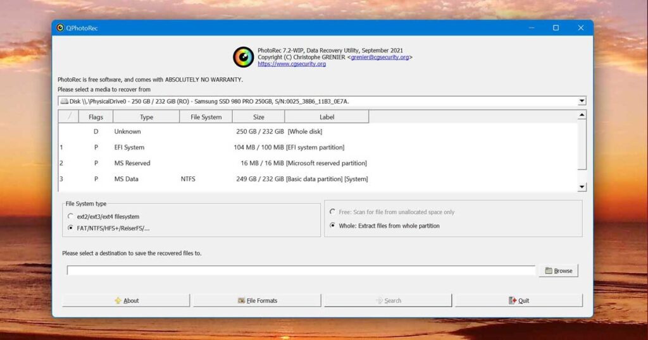Image resolution: width=648 pixels, height=340 pixels.
Task: Select FAT/NTFS/HFS+/ReiserFS radio option
Action: [x=71, y=228]
